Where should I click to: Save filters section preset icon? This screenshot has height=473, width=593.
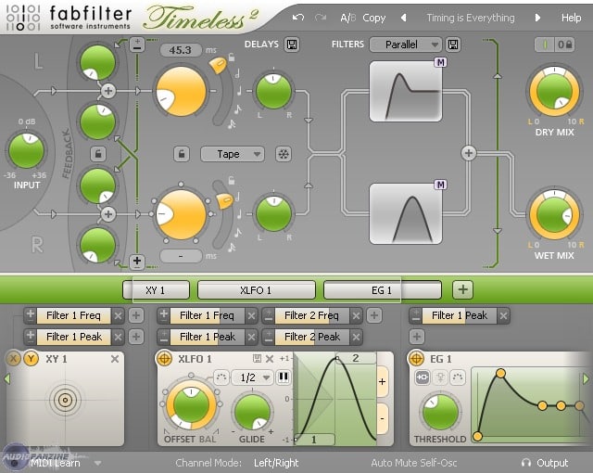453,45
